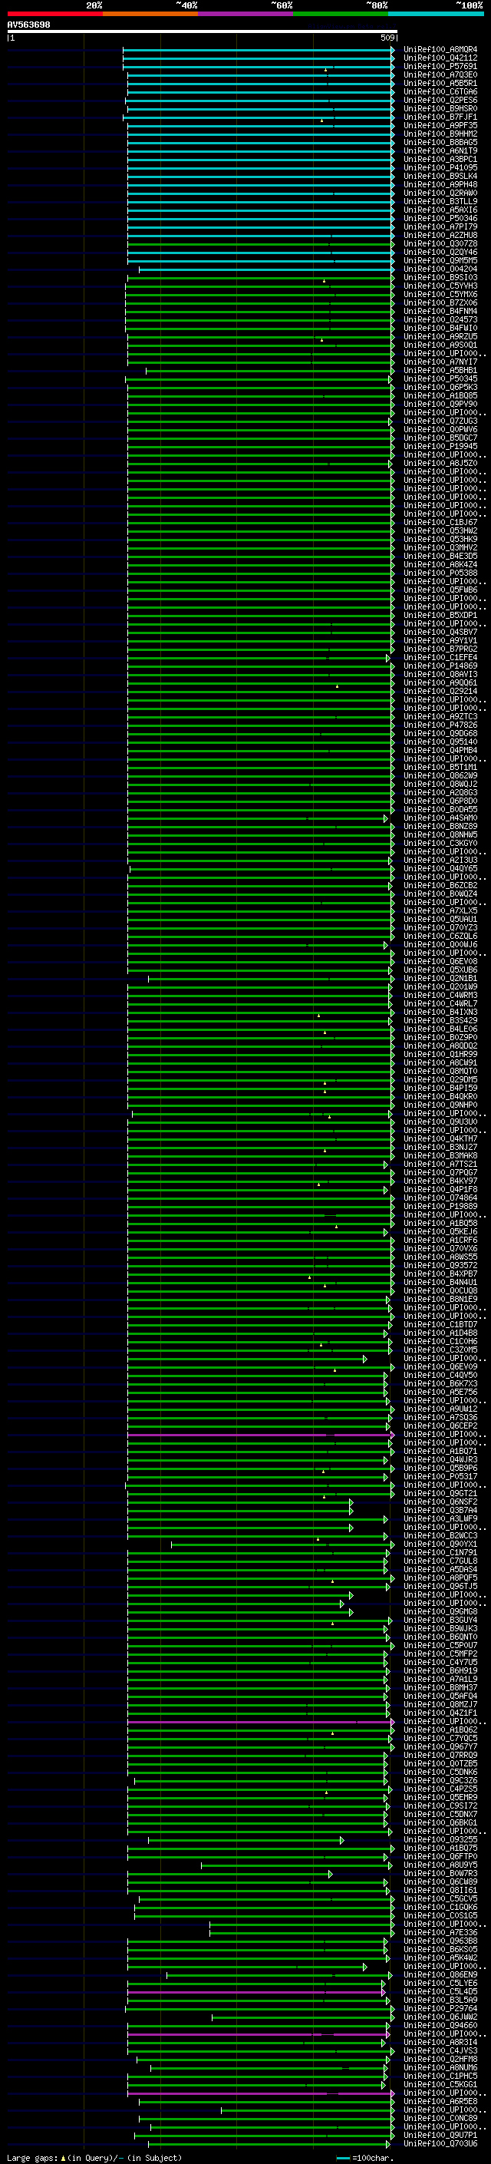Click the UniRef100_P19945 label
The width and height of the screenshot is (491, 2164).
[x=440, y=446]
